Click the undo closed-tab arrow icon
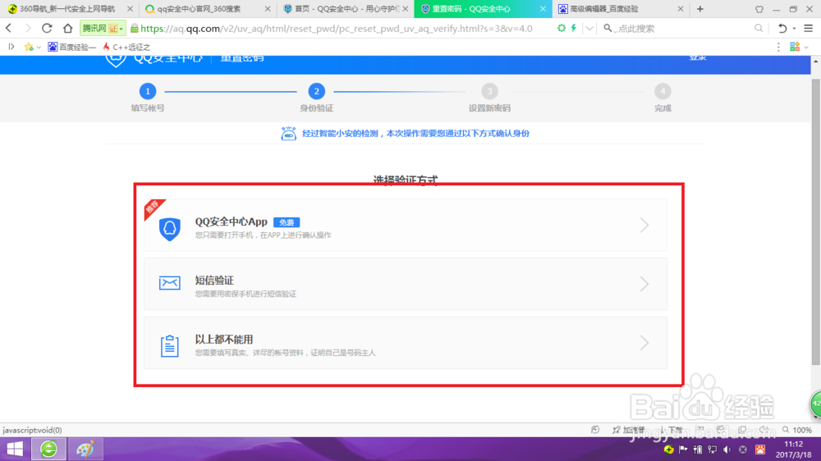Image resolution: width=821 pixels, height=461 pixels. coord(782,28)
